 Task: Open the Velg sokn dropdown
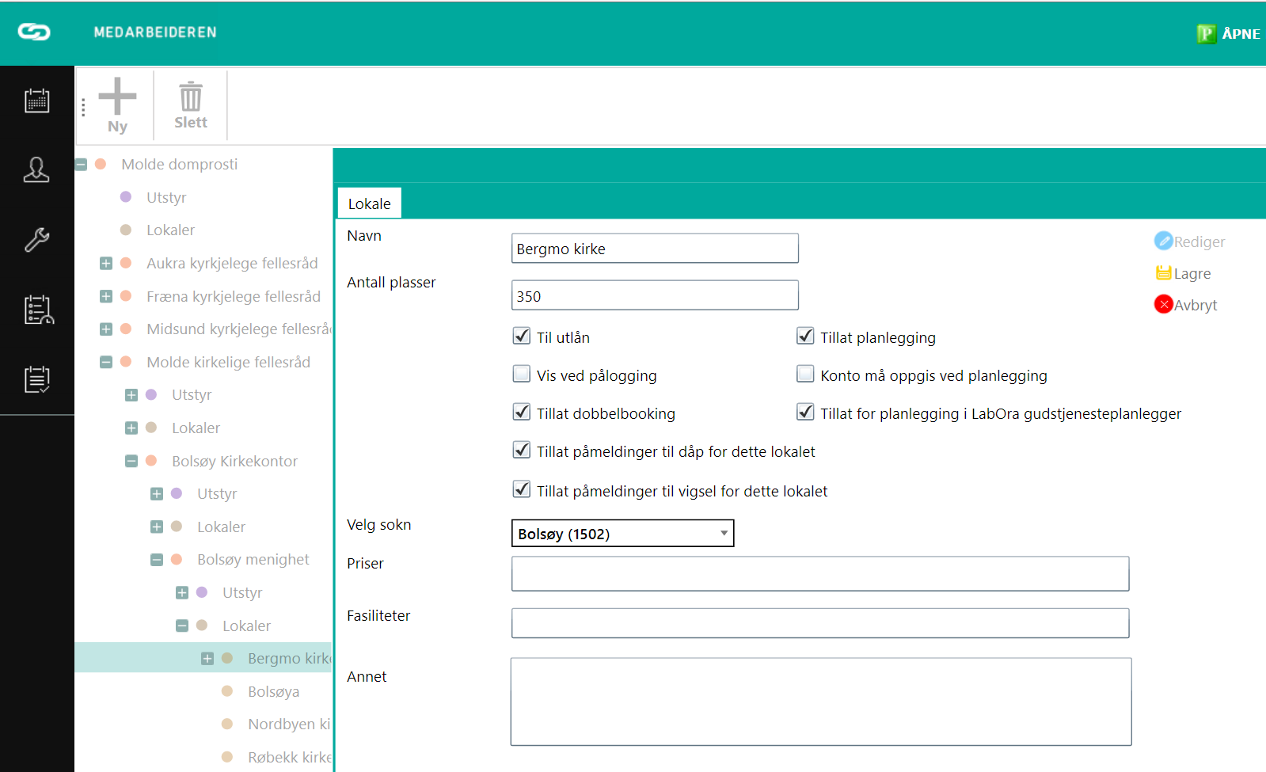coord(622,533)
